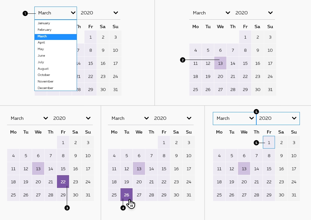Image resolution: width=311 pixels, height=220 pixels.
Task: Open the blue-outlined 2020 year dropdown
Action: [x=278, y=118]
